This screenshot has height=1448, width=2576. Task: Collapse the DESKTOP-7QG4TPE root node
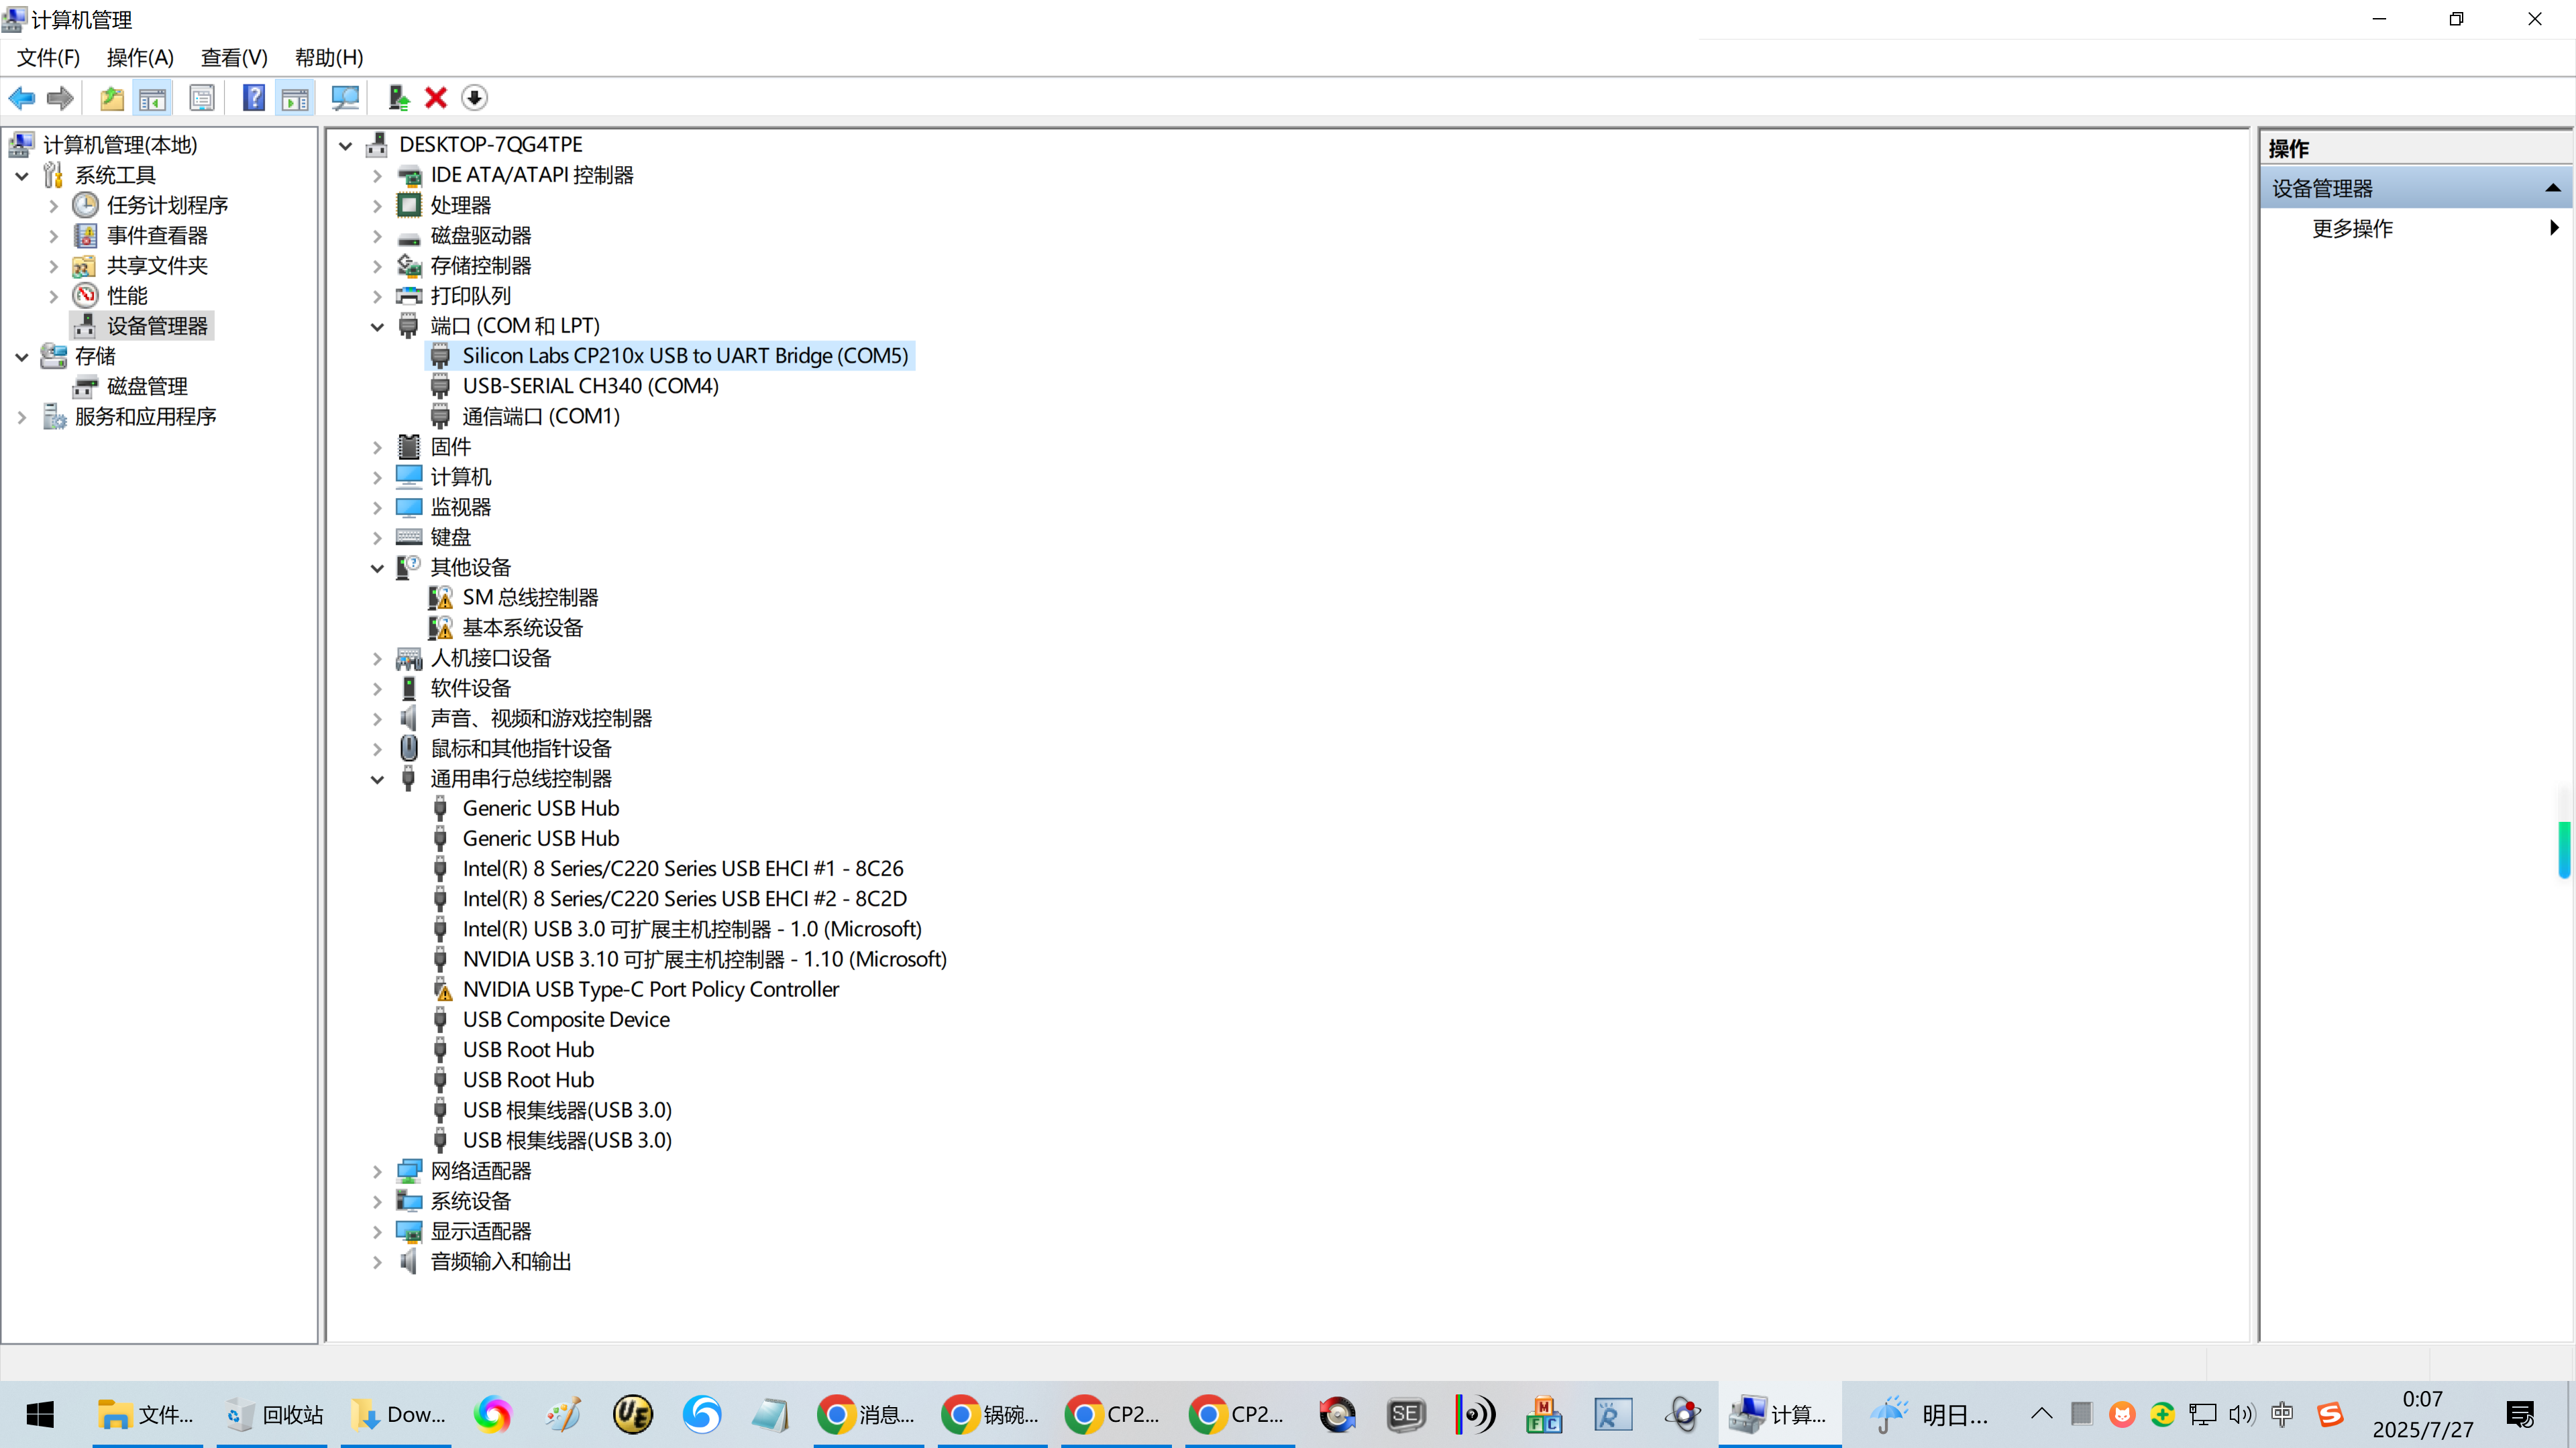tap(346, 146)
